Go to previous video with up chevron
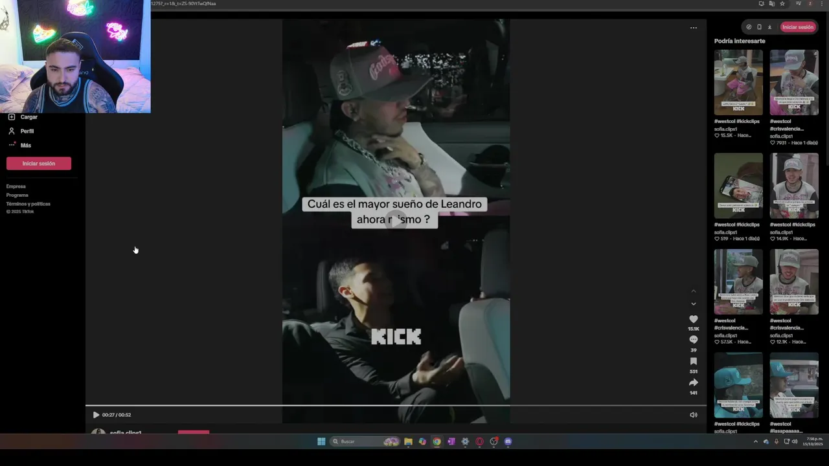Image resolution: width=829 pixels, height=466 pixels. pyautogui.click(x=693, y=291)
